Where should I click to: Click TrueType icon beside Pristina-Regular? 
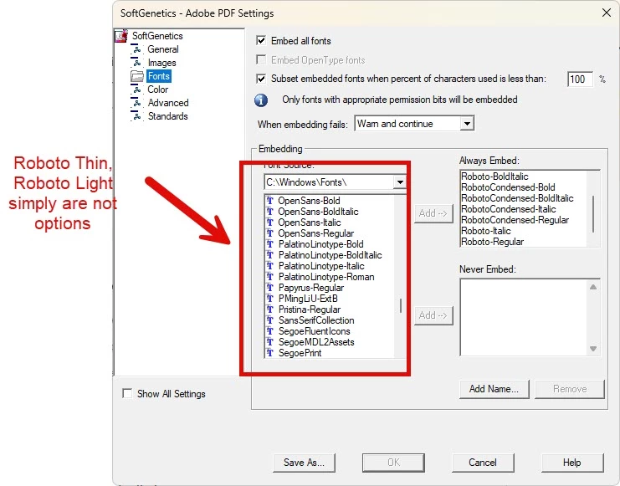click(270, 310)
